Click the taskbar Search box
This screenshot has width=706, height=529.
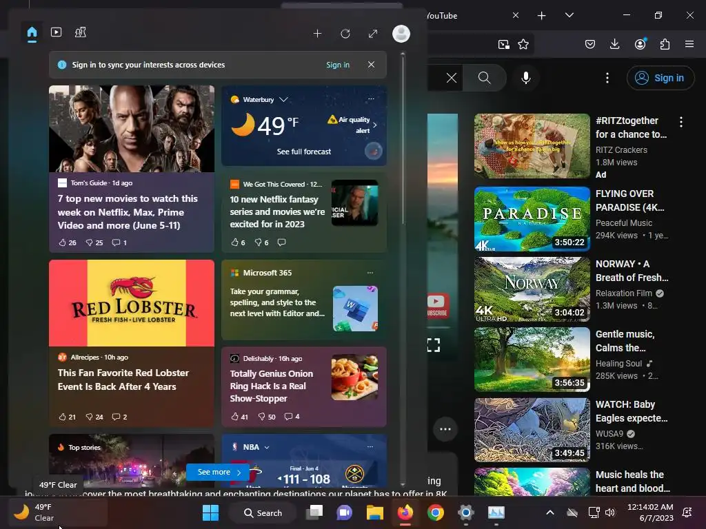click(263, 512)
